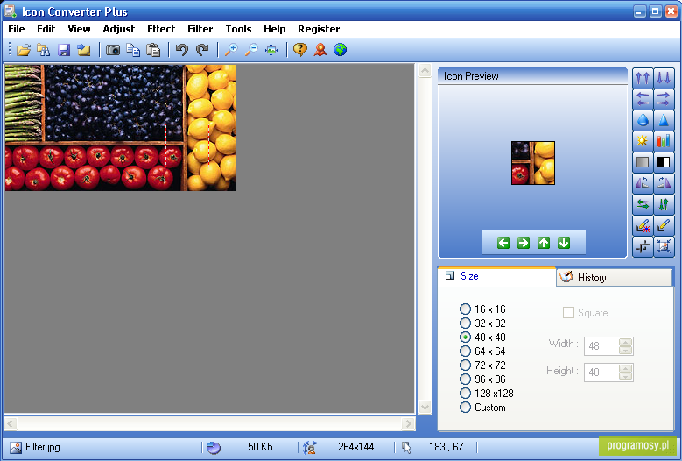
Task: Increase Height with its up spinner arrow
Action: point(625,368)
